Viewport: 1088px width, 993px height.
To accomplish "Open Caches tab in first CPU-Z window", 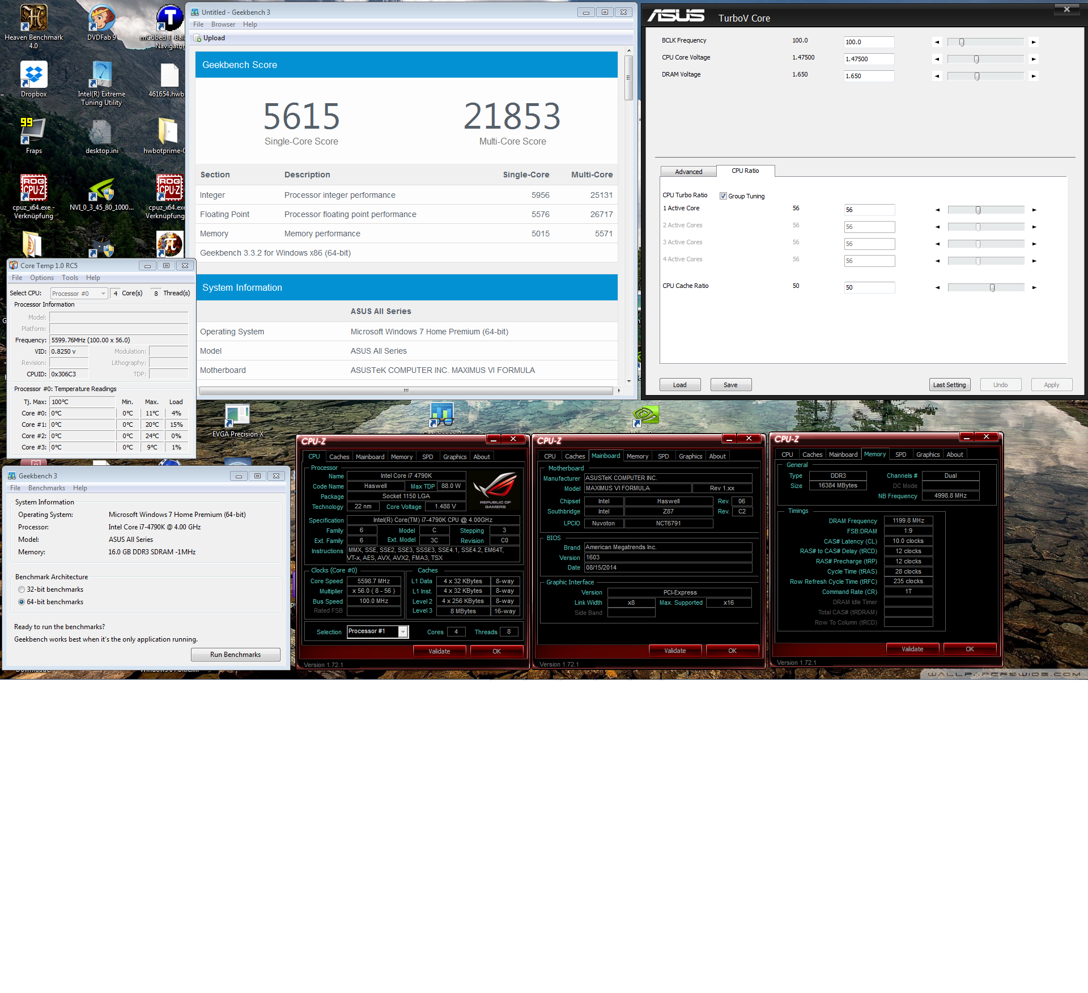I will [x=339, y=457].
